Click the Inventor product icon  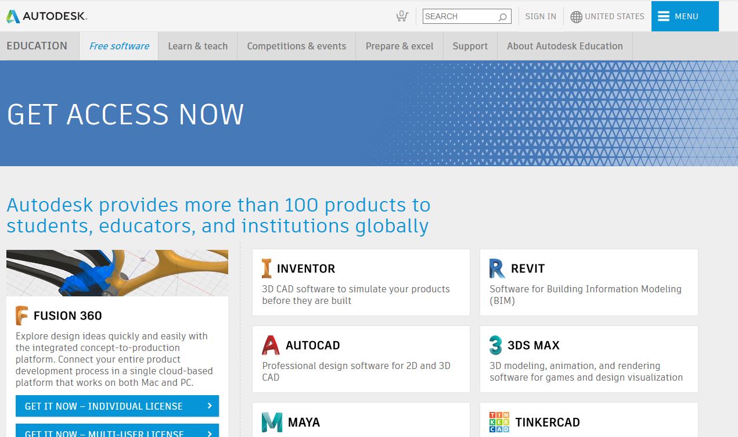pos(267,268)
